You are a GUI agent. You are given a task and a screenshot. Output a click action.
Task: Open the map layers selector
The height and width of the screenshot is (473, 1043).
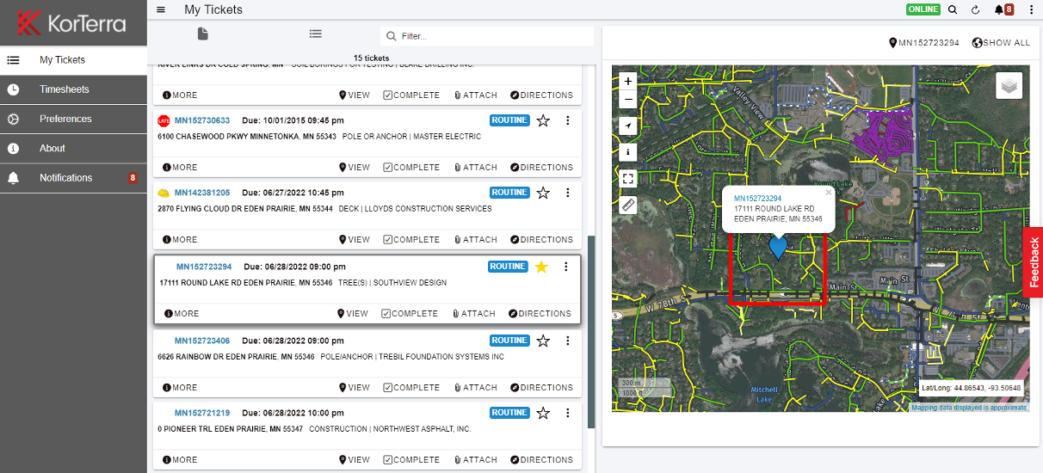1009,85
